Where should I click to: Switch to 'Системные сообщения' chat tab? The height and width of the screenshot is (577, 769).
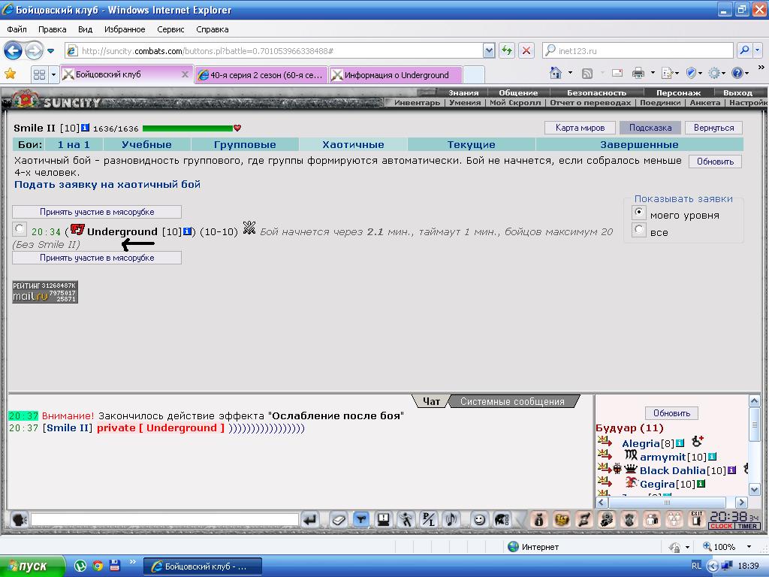click(x=512, y=401)
